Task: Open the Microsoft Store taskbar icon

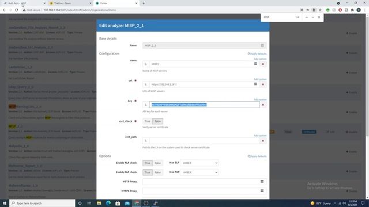Action: pyautogui.click(x=118, y=203)
